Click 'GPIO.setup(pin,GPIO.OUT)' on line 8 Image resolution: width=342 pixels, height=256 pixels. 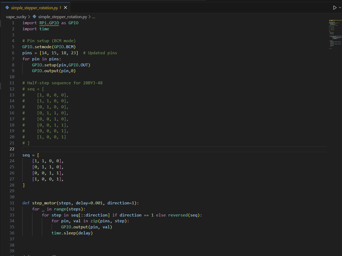[61, 65]
